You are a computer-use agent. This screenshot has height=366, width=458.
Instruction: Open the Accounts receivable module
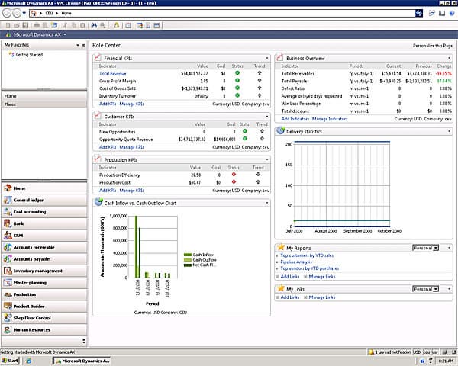(x=44, y=247)
